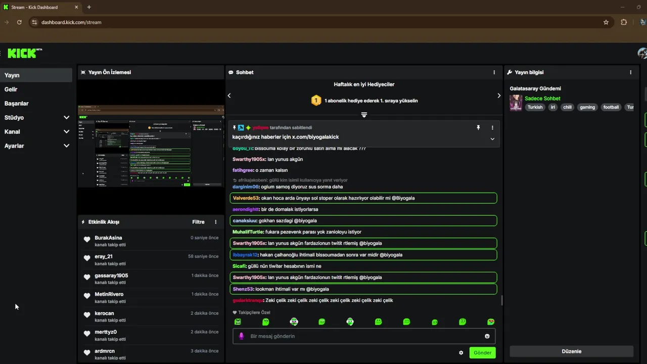Click username darginim06 in chat
This screenshot has width=647, height=364.
point(246,187)
